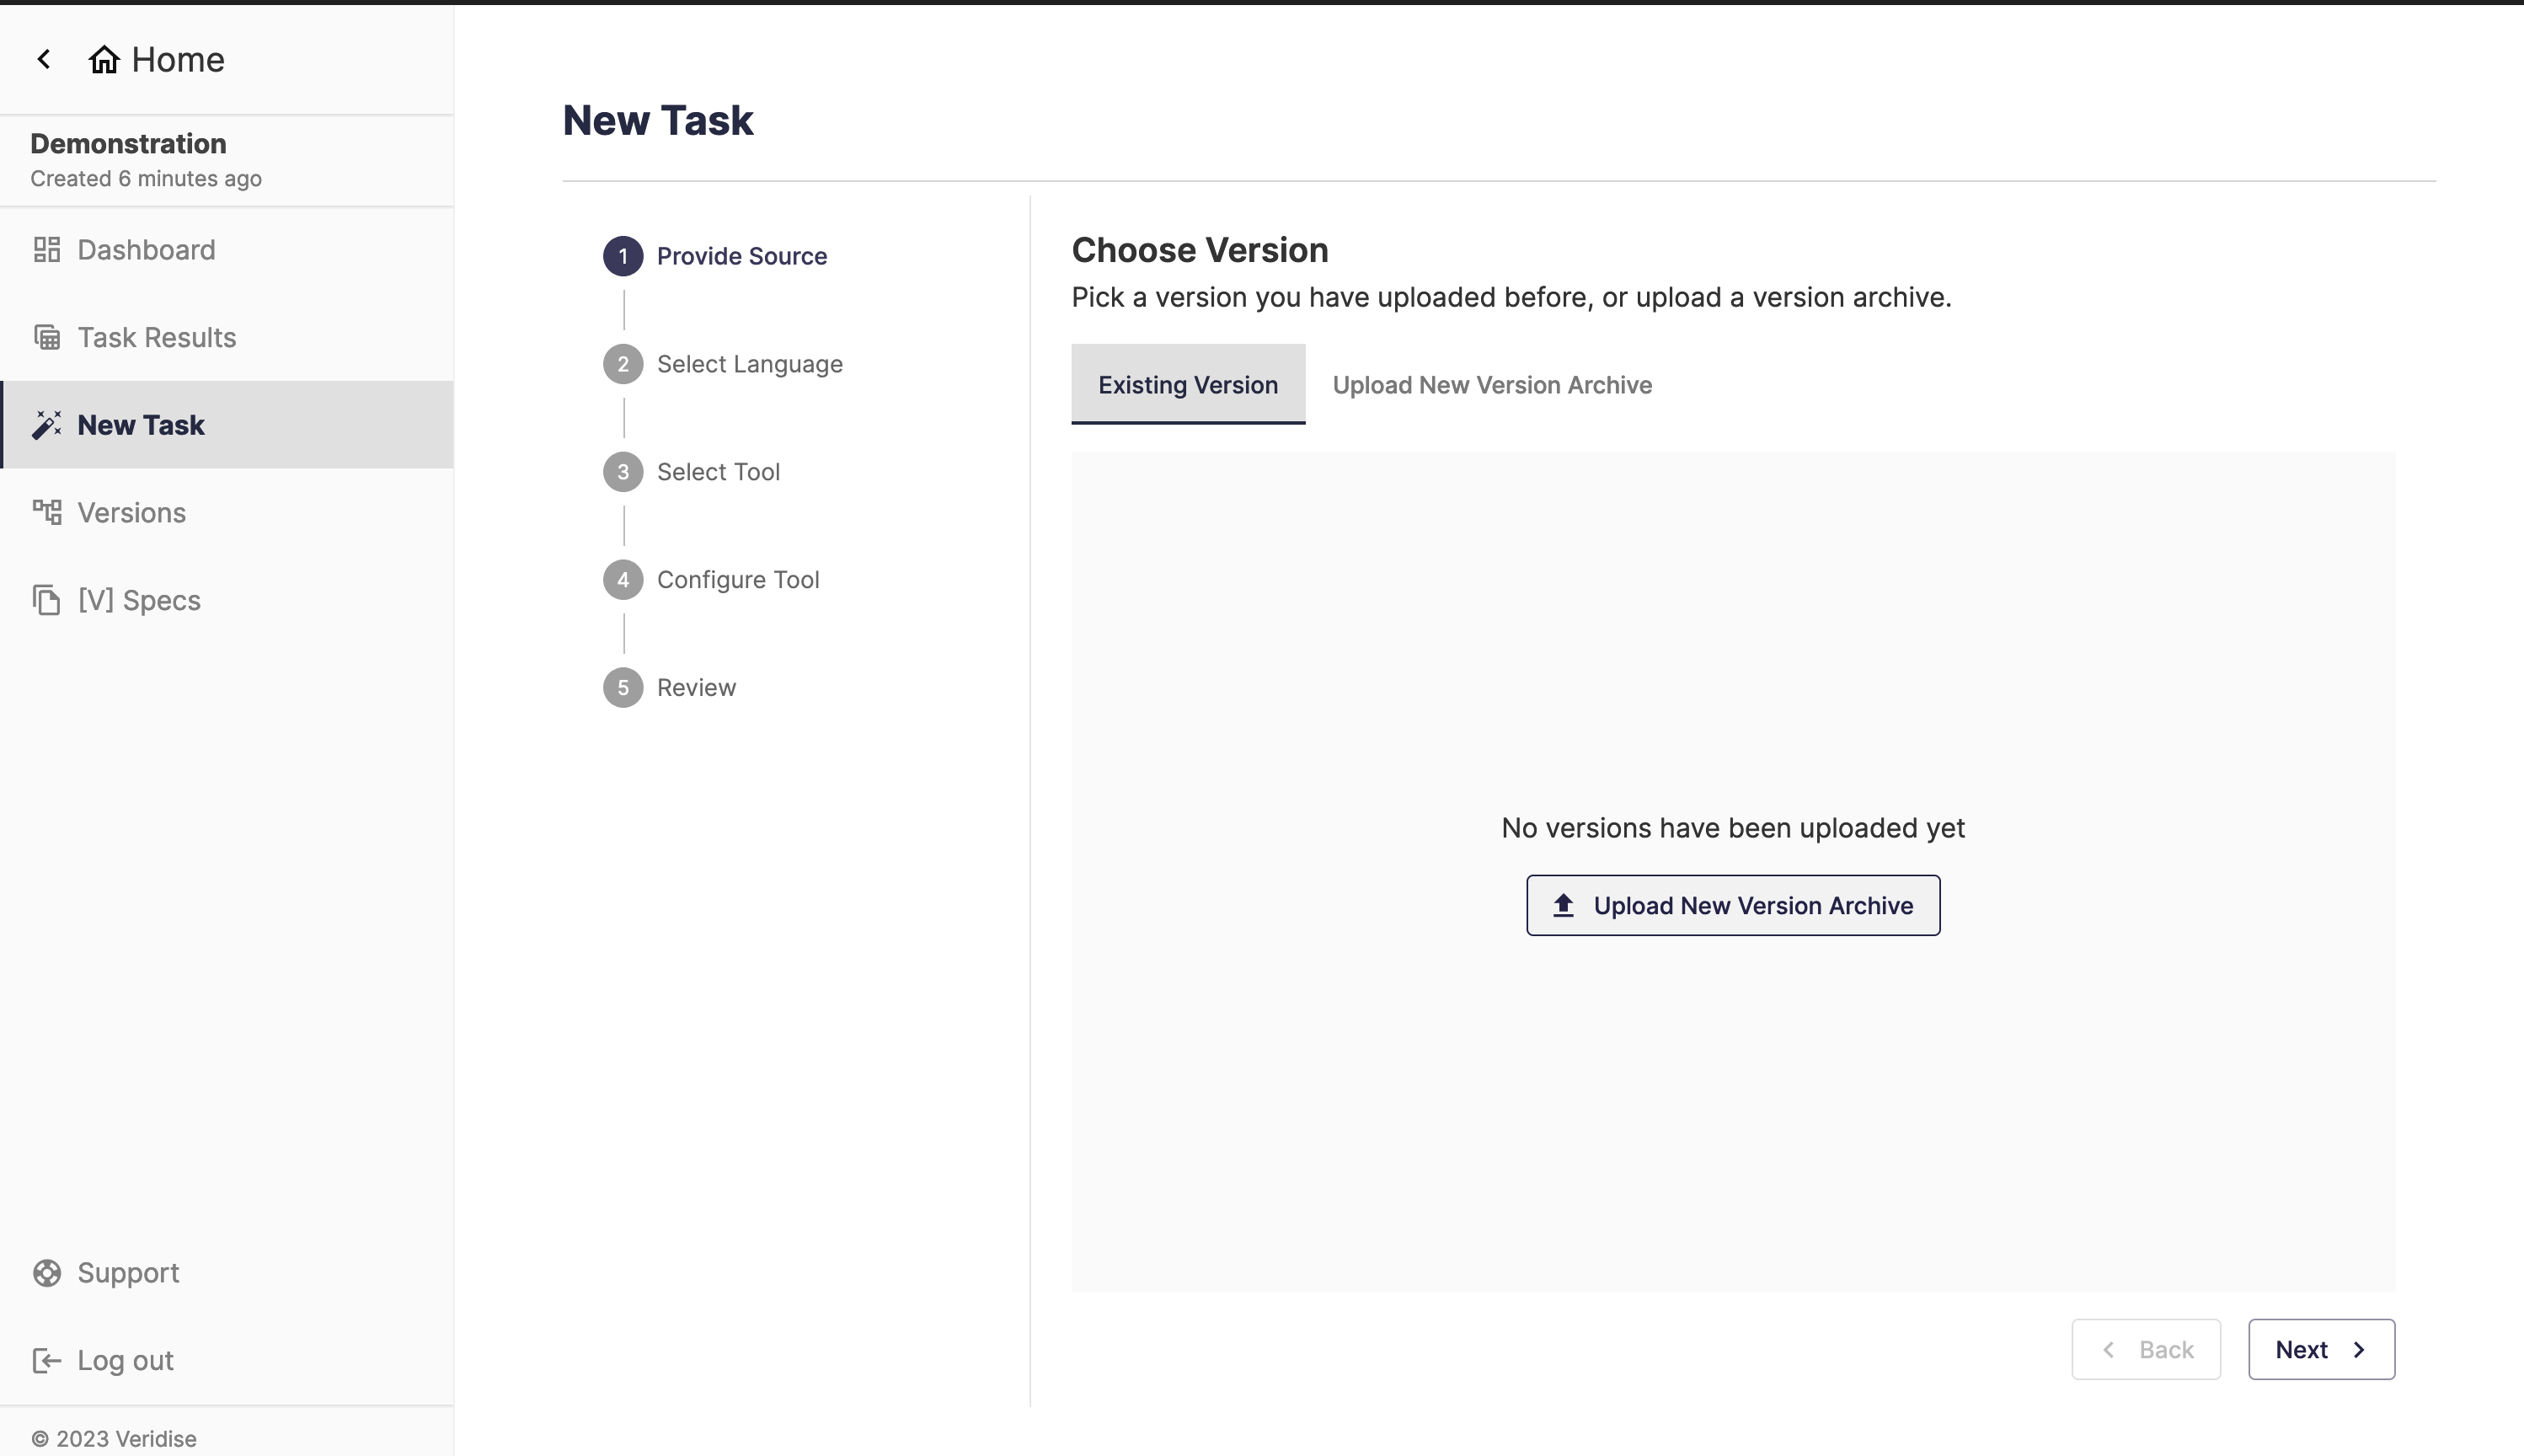This screenshot has height=1456, width=2524.
Task: Click 'Created 6 minutes ago' text
Action: click(146, 179)
